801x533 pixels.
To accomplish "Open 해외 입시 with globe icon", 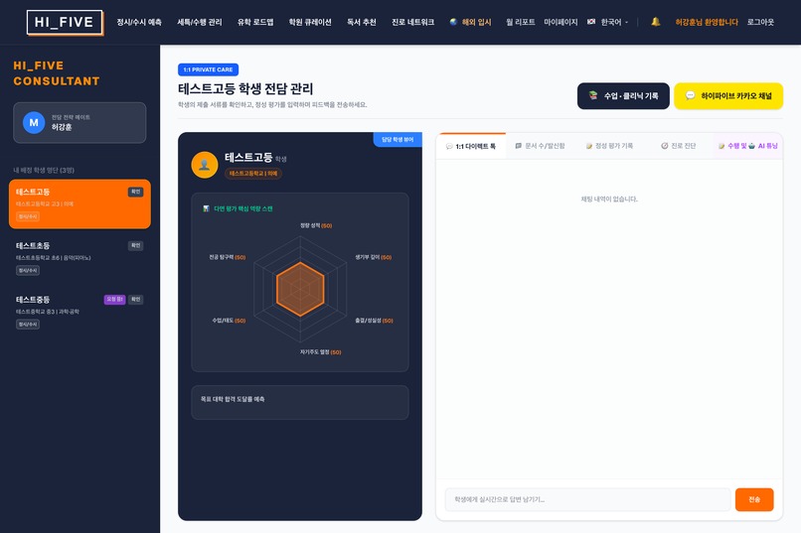I will coord(470,22).
